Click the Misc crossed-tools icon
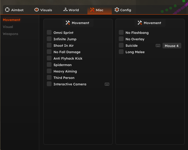The height and width of the screenshot is (150, 188). [92, 10]
